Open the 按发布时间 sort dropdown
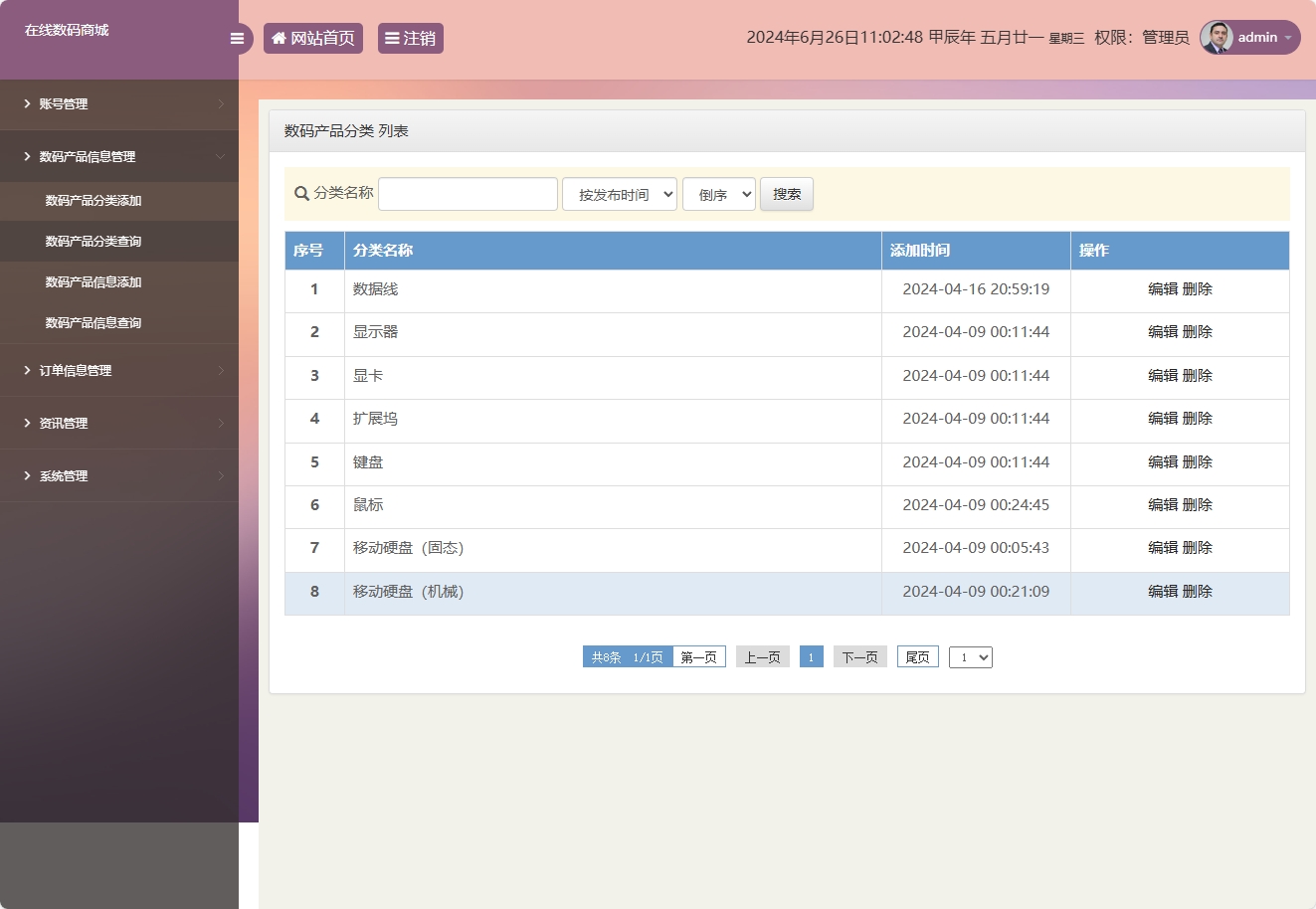 pos(620,195)
